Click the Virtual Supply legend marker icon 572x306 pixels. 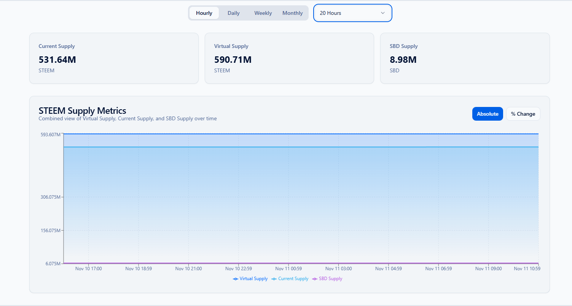pos(236,279)
